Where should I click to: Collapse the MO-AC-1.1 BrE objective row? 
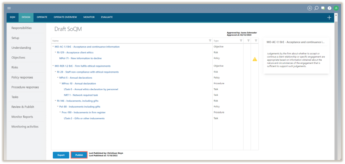(x=53, y=47)
